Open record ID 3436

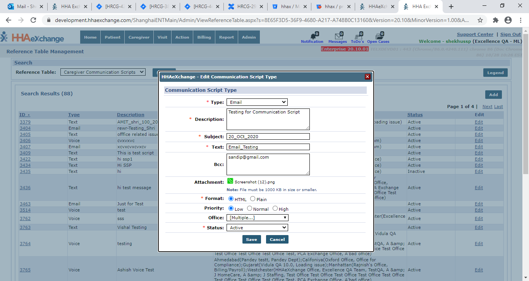click(25, 188)
